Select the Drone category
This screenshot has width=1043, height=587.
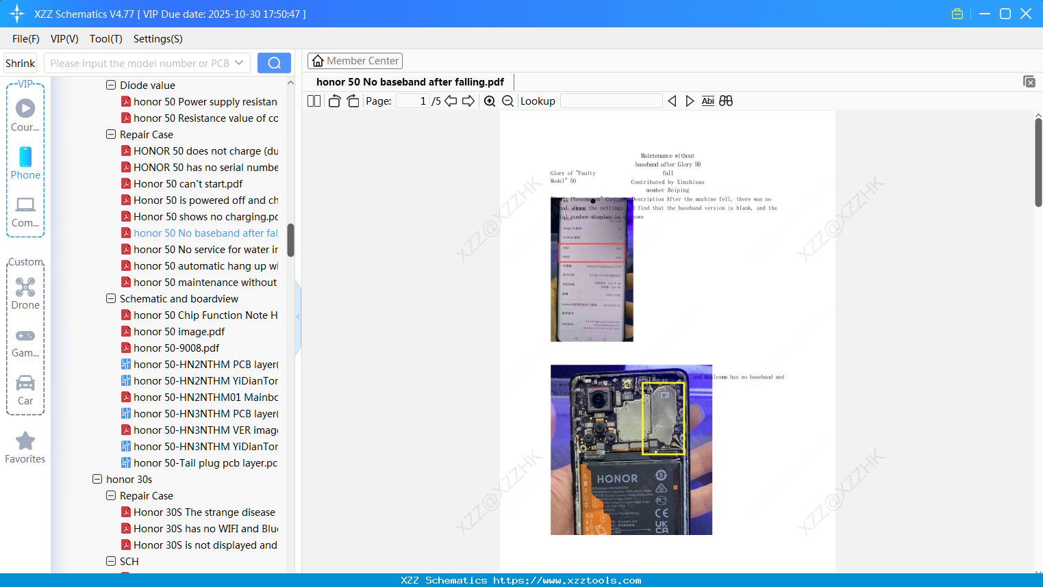tap(25, 293)
